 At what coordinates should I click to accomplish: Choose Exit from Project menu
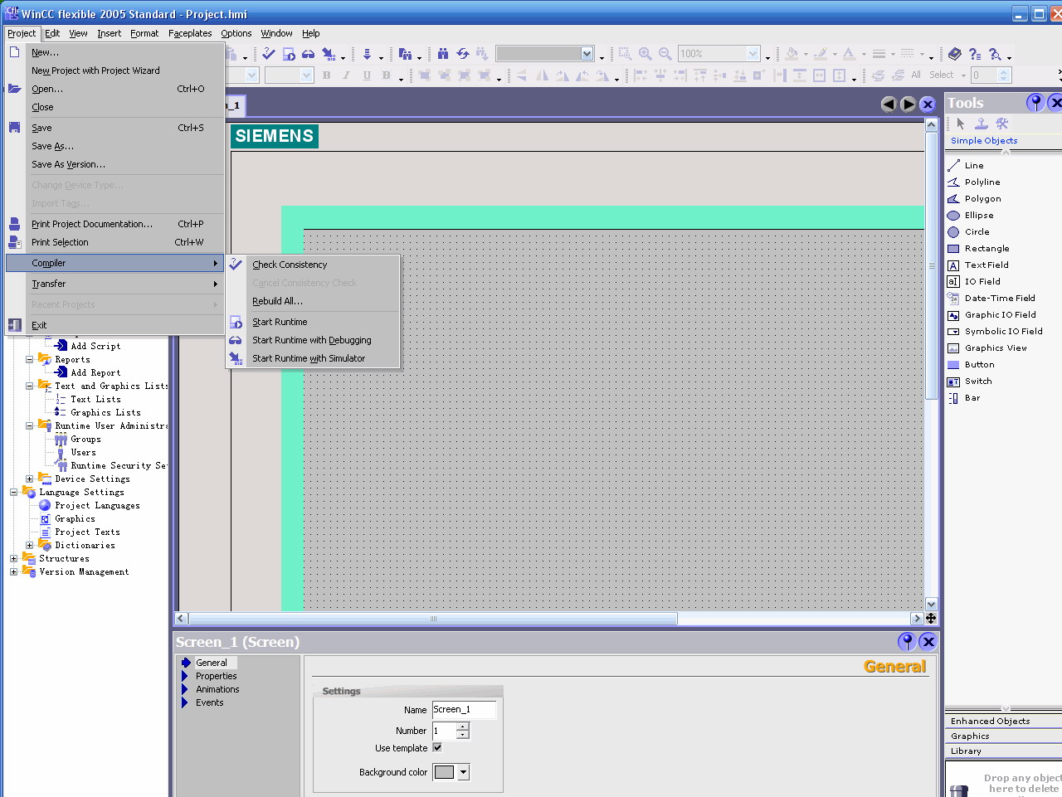[114, 325]
